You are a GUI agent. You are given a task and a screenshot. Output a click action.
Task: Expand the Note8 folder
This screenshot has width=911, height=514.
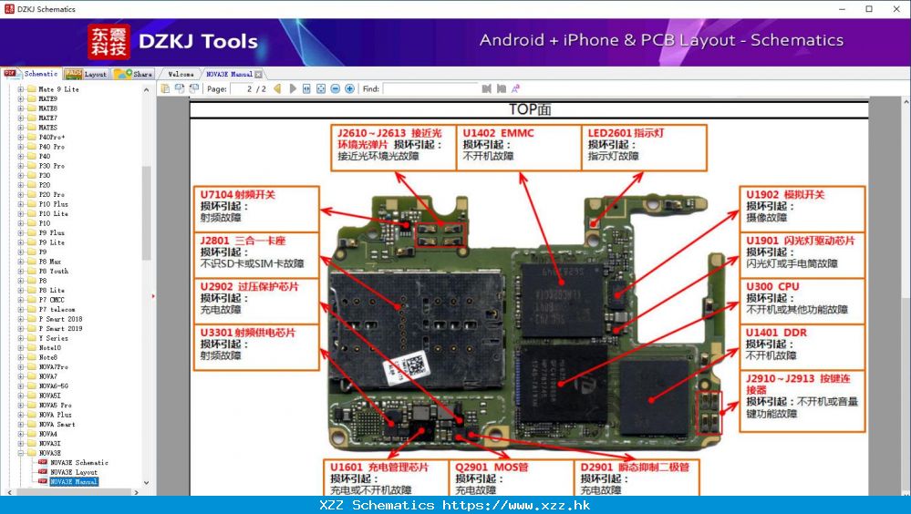pyautogui.click(x=20, y=357)
